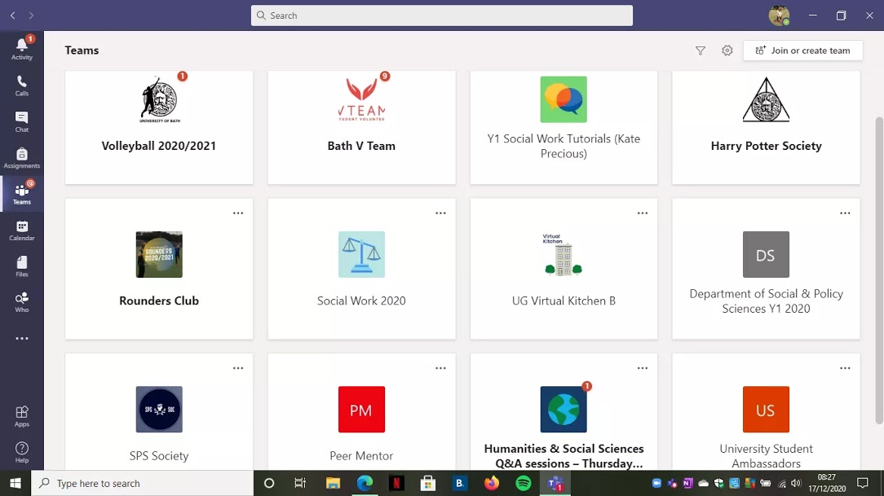
Task: Open more options for UG Virtual Kitchen B
Action: (x=642, y=213)
